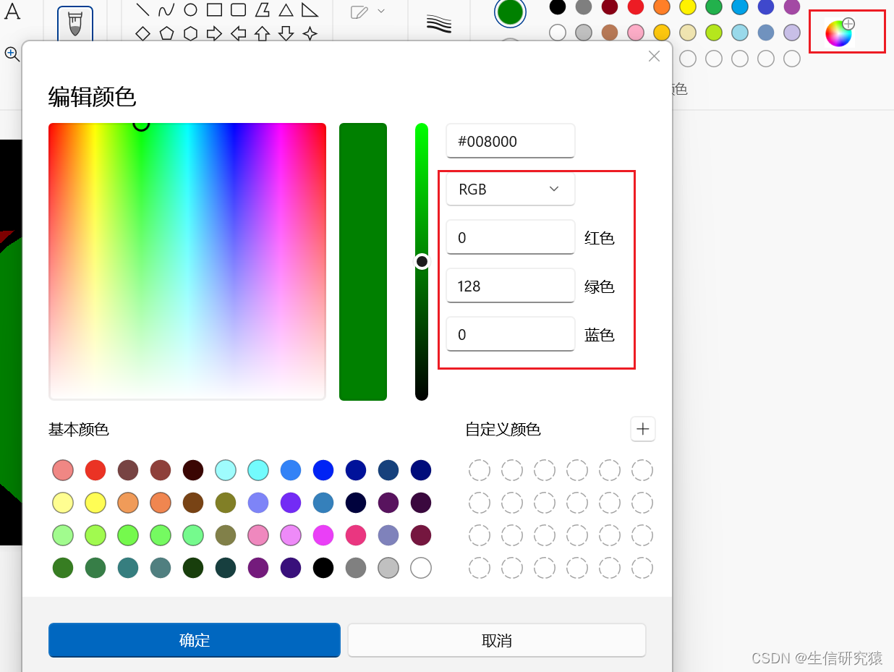The width and height of the screenshot is (894, 672).
Task: Select the Magnifier zoom tool
Action: [12, 54]
